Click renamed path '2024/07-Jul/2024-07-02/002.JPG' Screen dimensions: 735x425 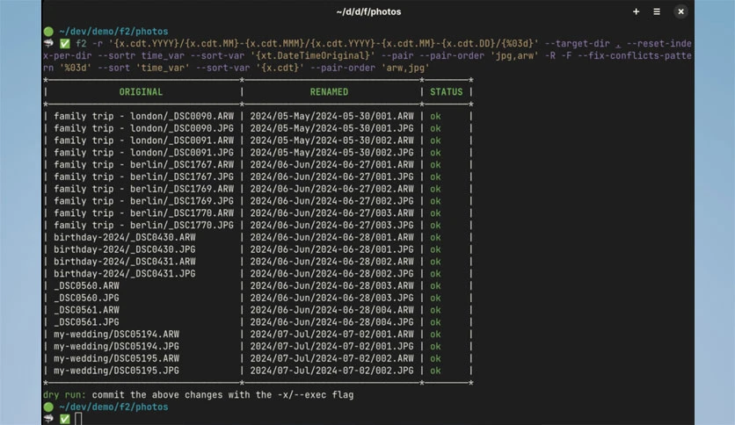[331, 371]
